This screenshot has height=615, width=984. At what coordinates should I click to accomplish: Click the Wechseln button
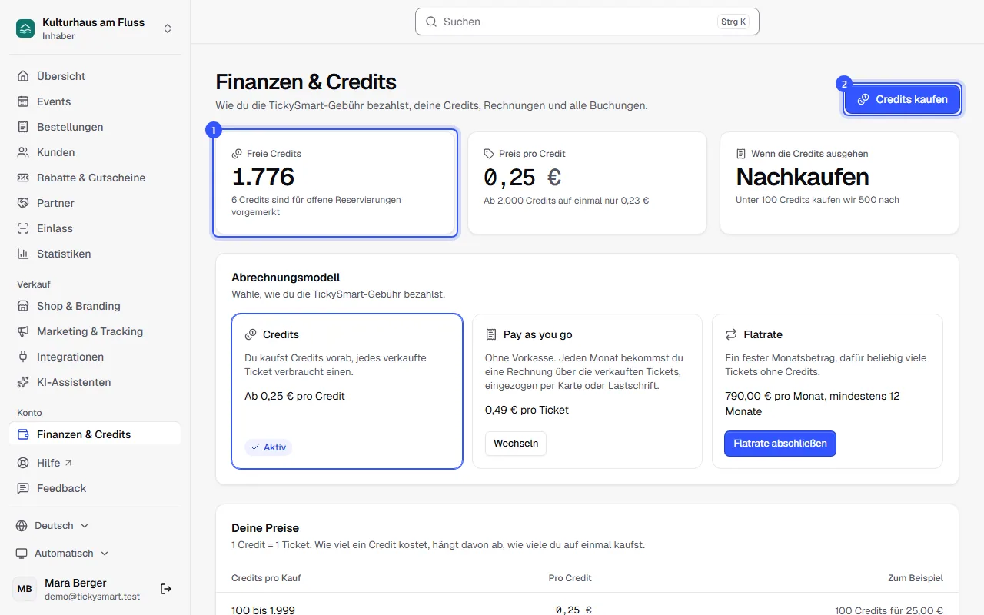click(x=516, y=444)
